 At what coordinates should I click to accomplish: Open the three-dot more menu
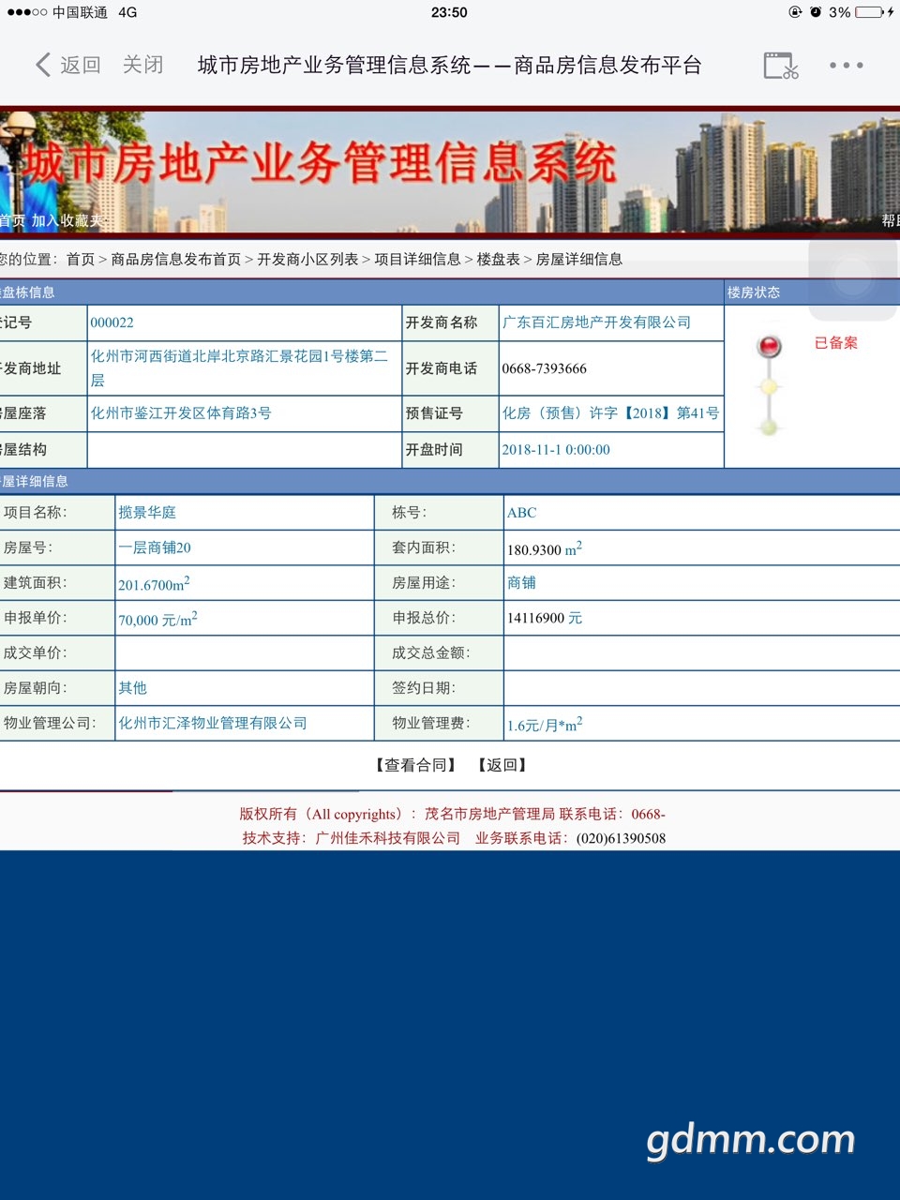(x=846, y=66)
